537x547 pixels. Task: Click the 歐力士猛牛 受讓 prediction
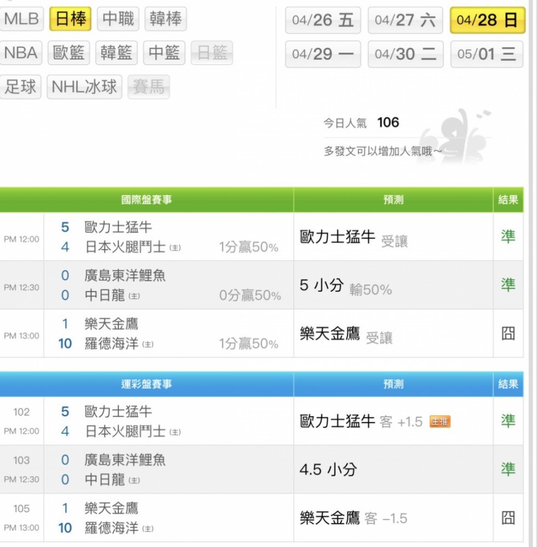354,237
